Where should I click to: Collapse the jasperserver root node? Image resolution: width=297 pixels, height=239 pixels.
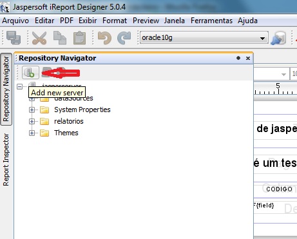[x=20, y=86]
